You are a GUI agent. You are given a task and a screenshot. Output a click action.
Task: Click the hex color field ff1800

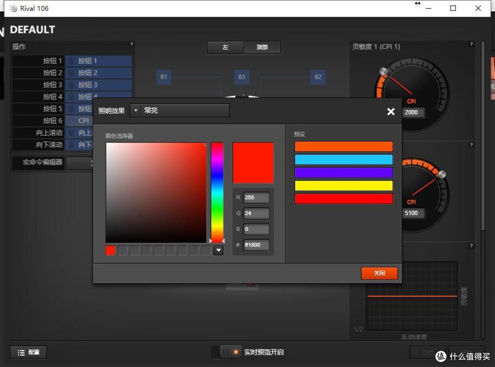[x=256, y=245]
